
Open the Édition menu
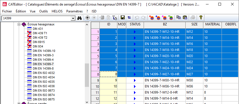click(x=21, y=11)
